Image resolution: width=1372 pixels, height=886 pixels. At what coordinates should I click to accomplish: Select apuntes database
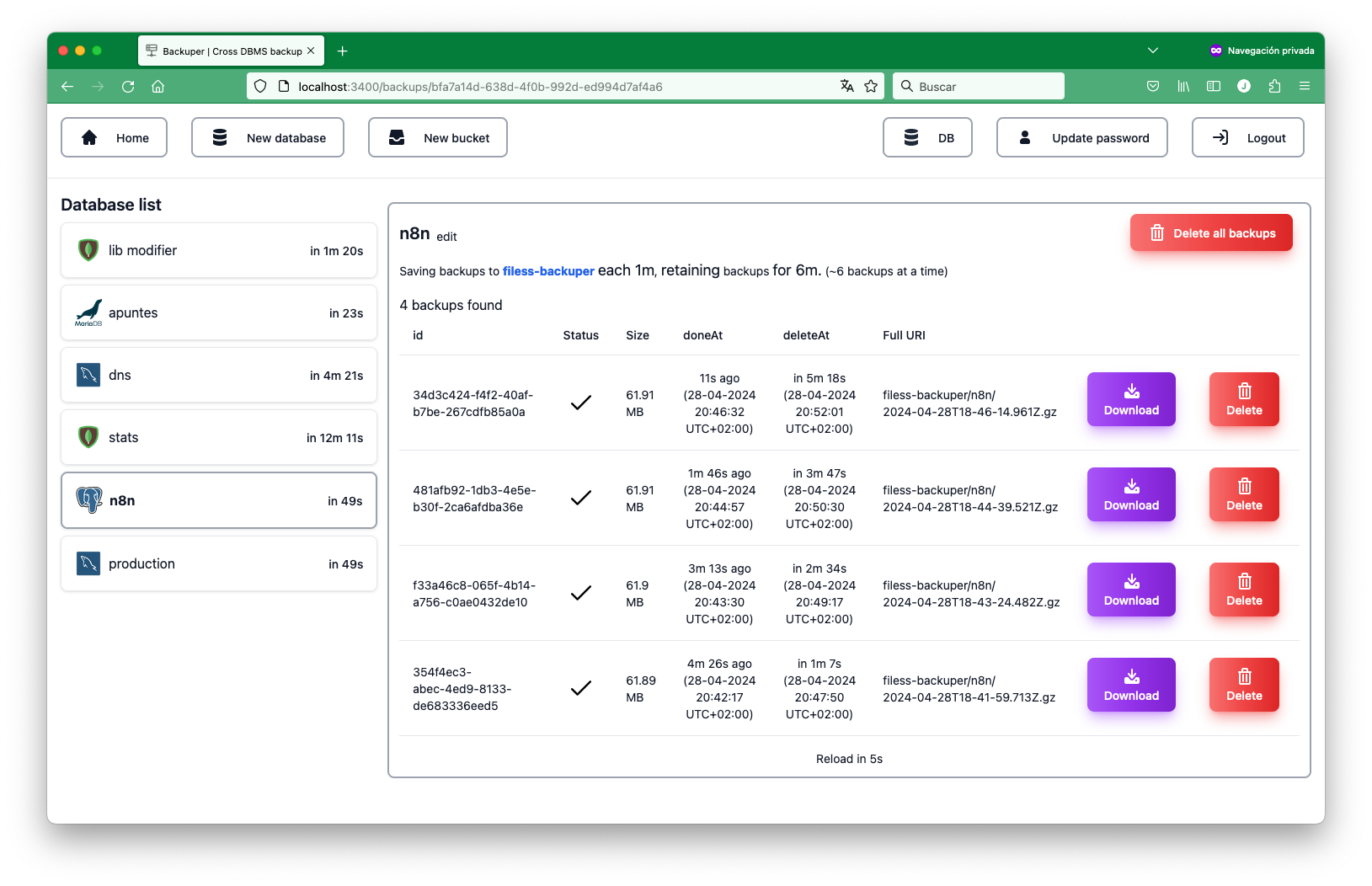[x=219, y=312]
